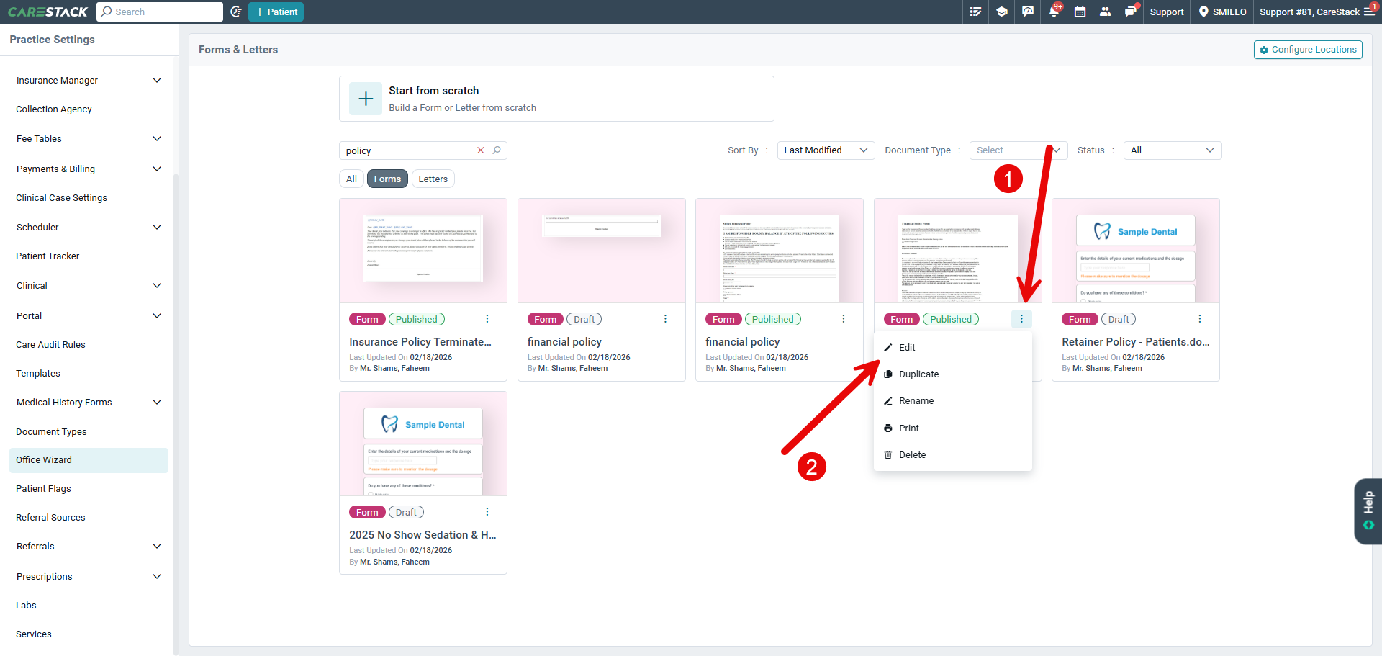Image resolution: width=1382 pixels, height=656 pixels.
Task: Open options for second published financial policy
Action: pyautogui.click(x=844, y=319)
